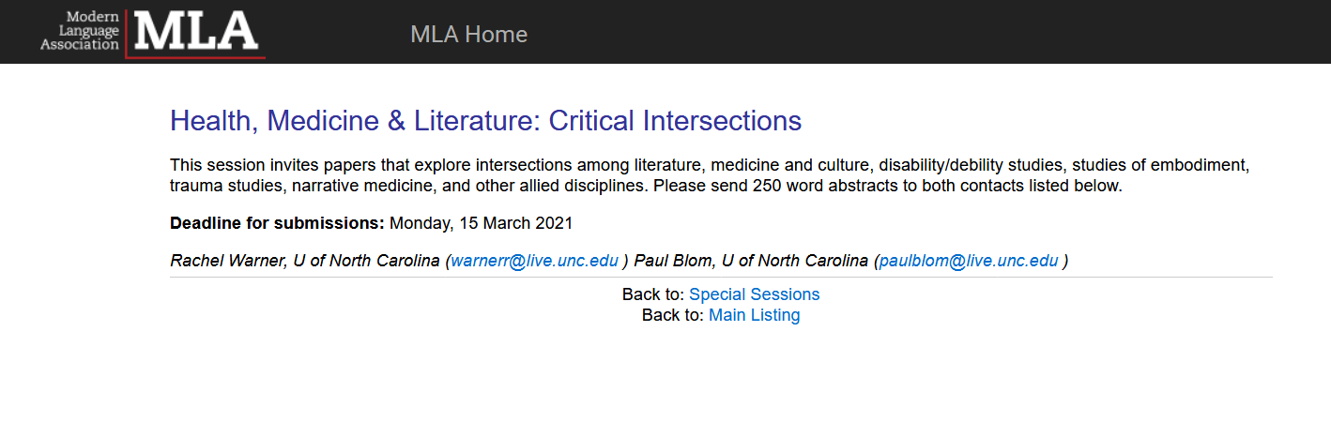Image resolution: width=1331 pixels, height=437 pixels.
Task: Open the MLA Home link
Action: pyautogui.click(x=468, y=35)
